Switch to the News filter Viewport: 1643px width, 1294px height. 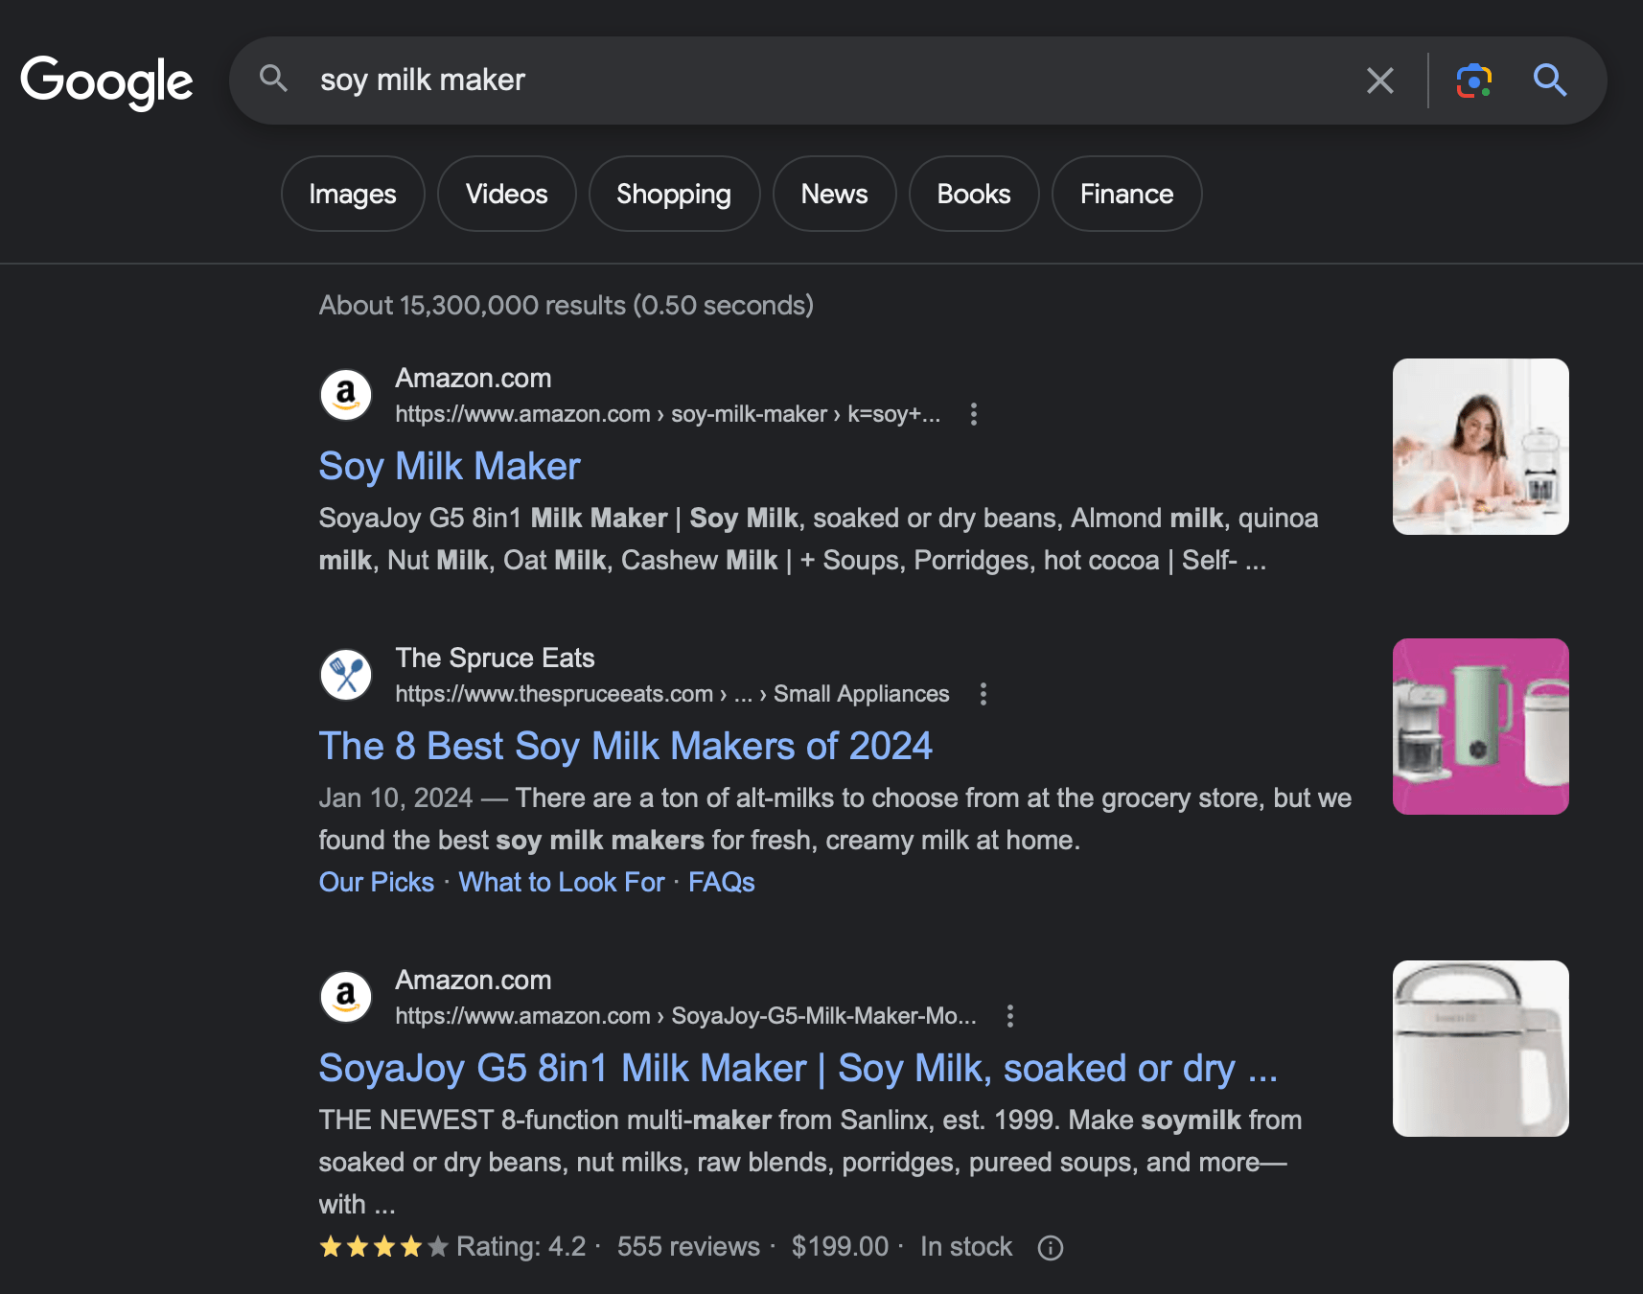[834, 194]
